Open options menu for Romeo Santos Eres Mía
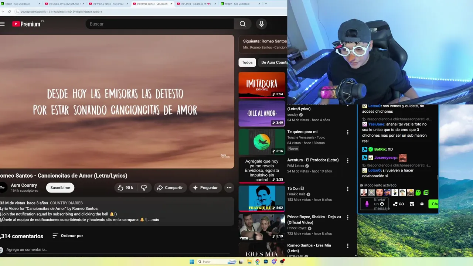The width and height of the screenshot is (473, 266). pyautogui.click(x=347, y=246)
